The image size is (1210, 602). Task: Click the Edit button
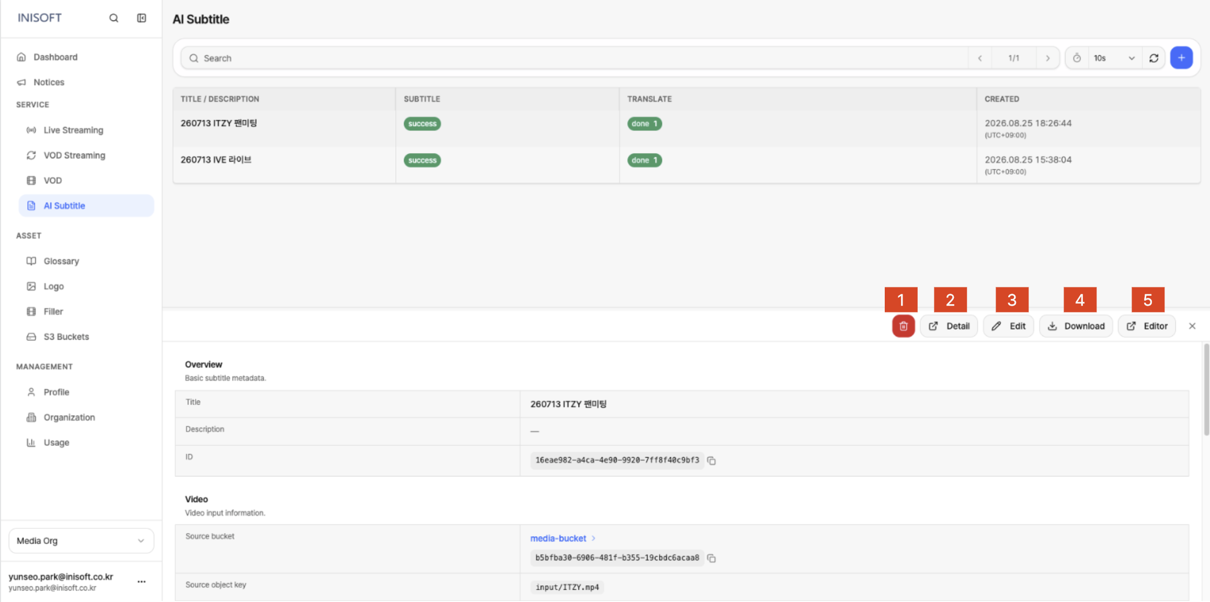click(x=1008, y=326)
